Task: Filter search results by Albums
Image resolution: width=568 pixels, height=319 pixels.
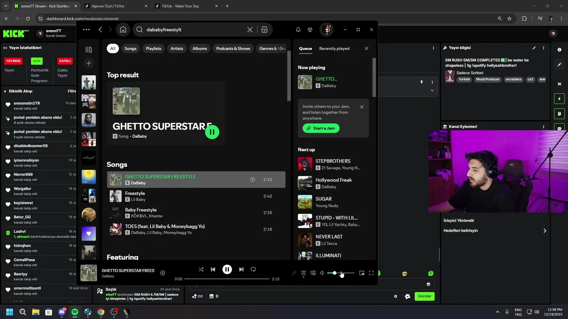Action: pyautogui.click(x=200, y=48)
